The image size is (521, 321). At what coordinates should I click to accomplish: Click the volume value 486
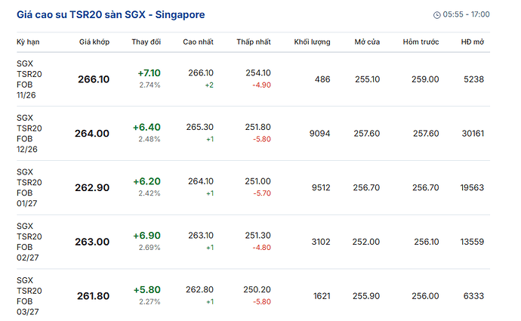point(322,79)
